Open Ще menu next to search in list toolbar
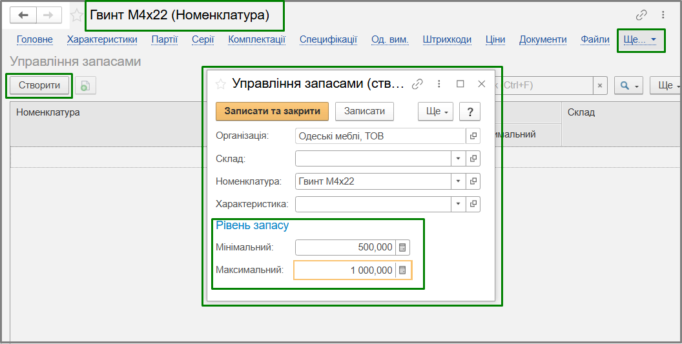Image resolution: width=682 pixels, height=344 pixels. (666, 86)
